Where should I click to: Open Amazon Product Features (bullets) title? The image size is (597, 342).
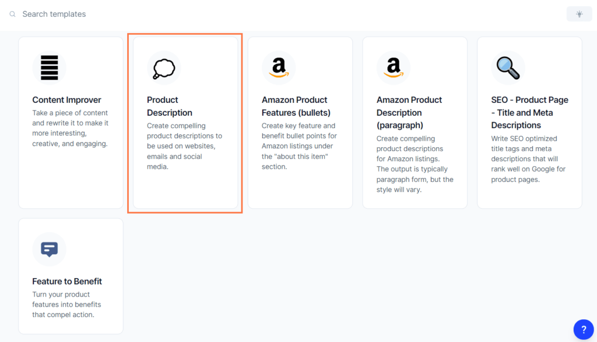coord(296,106)
